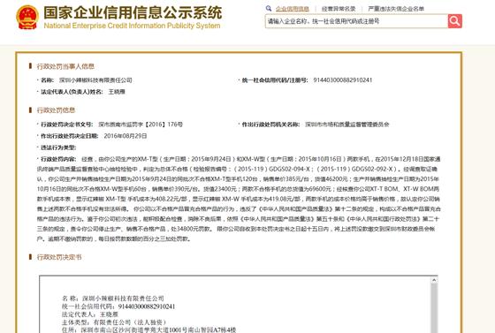Click the credit code 914403000882910241
Screen dimensions: 495x333
click(x=343, y=80)
